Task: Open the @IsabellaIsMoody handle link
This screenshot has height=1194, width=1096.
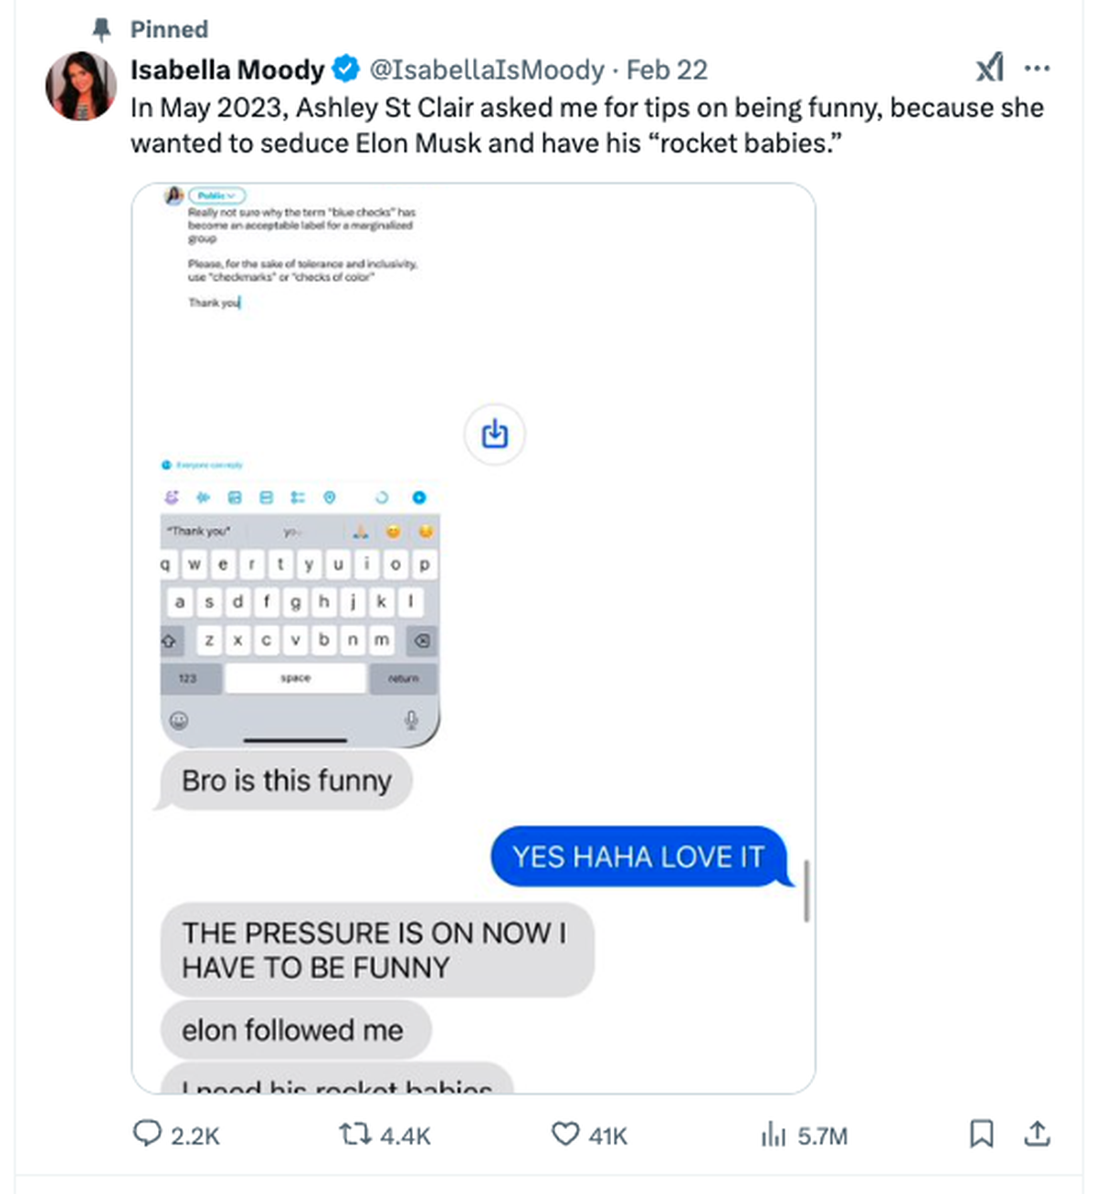Action: [486, 69]
